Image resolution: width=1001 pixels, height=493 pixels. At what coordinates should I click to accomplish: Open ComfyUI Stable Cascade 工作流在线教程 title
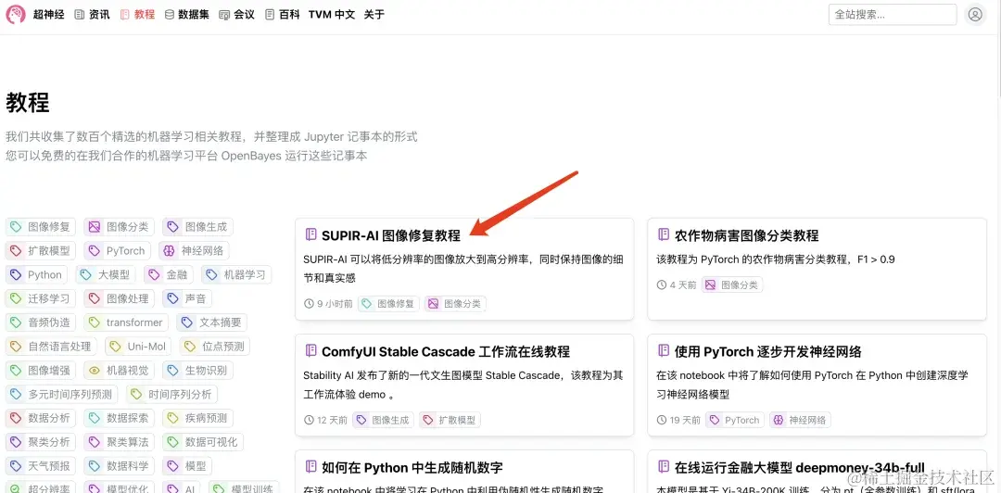tap(446, 352)
